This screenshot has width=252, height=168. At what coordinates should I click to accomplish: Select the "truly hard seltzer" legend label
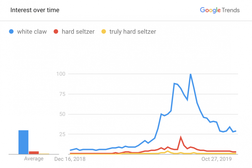[133, 32]
